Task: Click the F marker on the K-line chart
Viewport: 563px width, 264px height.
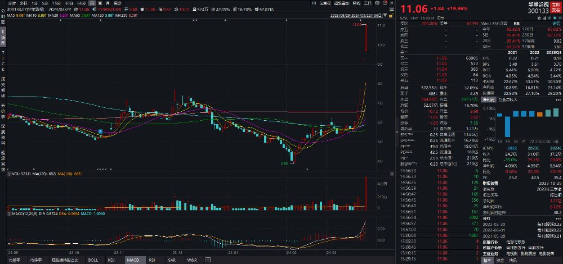Action: pyautogui.click(x=100, y=130)
